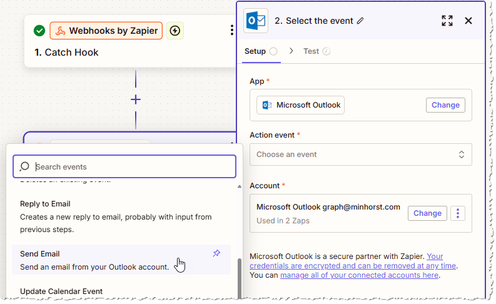Screen dimensions: 496x304
Task: Open the Action event dropdown
Action: pos(360,155)
